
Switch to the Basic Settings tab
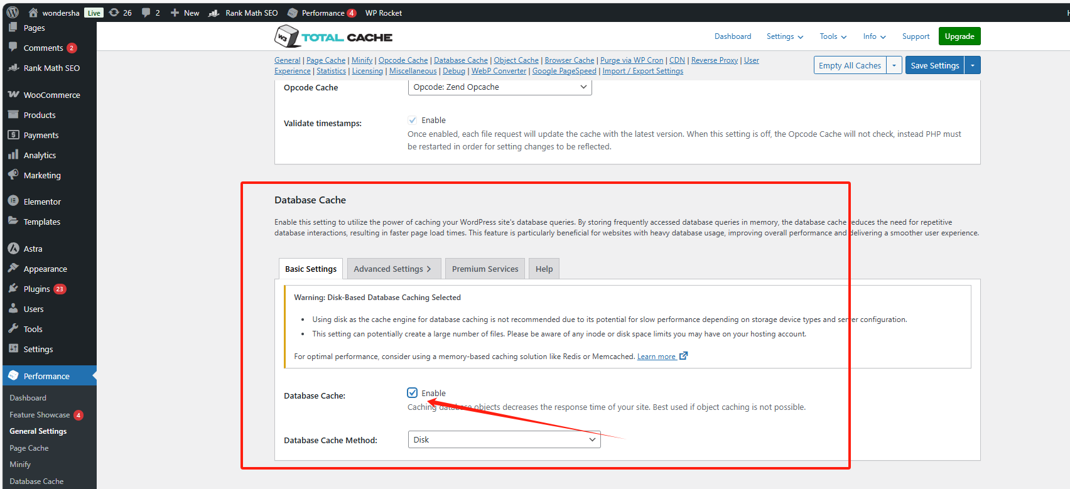[311, 269]
